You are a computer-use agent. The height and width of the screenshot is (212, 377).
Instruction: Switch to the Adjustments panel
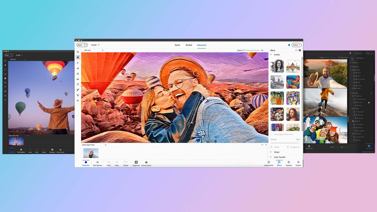point(269,163)
